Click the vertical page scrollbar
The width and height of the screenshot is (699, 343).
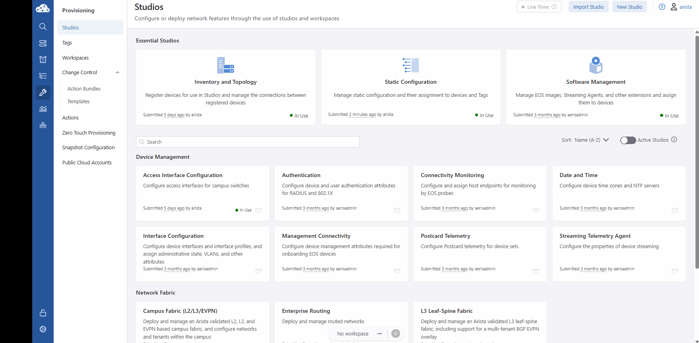697,152
